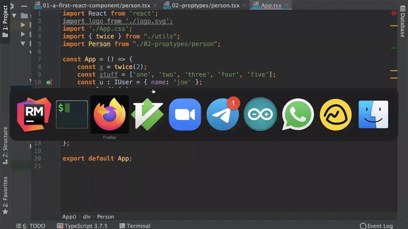The height and width of the screenshot is (229, 408).
Task: Click the Person breadcrumb
Action: tap(106, 217)
